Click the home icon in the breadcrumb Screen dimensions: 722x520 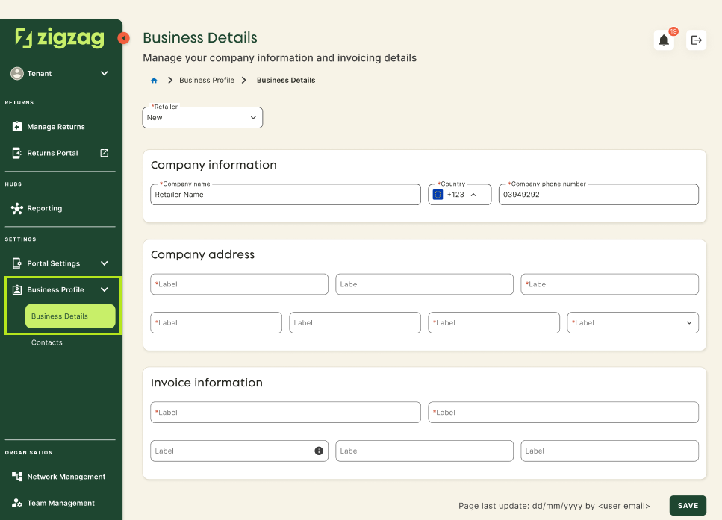click(155, 80)
